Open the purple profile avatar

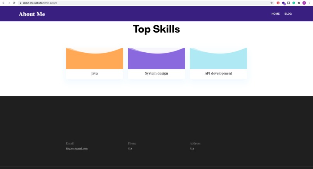coord(304,3)
